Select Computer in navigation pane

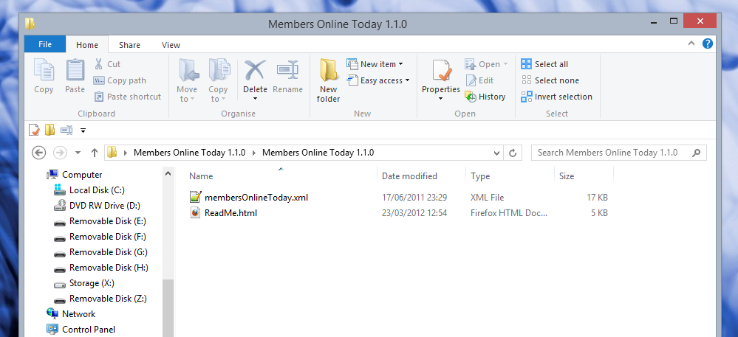pos(75,174)
